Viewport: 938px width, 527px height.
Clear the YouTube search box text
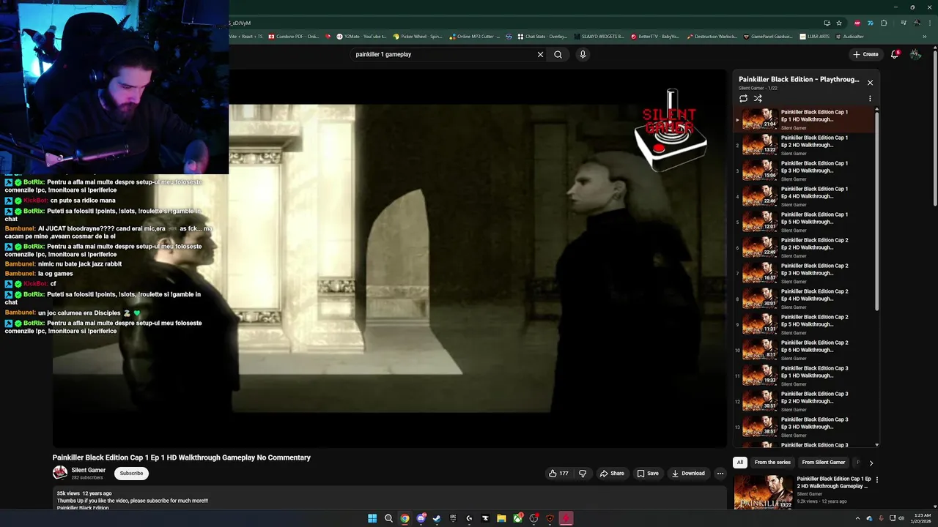(540, 54)
